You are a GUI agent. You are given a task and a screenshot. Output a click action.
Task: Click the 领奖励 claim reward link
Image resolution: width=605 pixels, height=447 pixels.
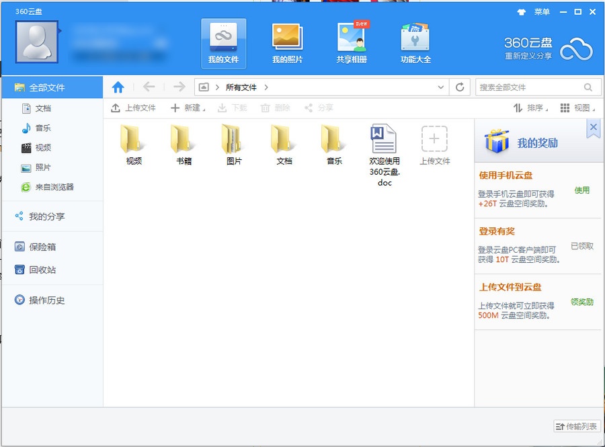tap(582, 302)
